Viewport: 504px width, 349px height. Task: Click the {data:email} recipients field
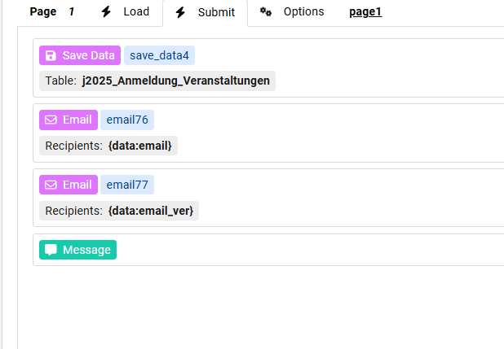pos(142,146)
